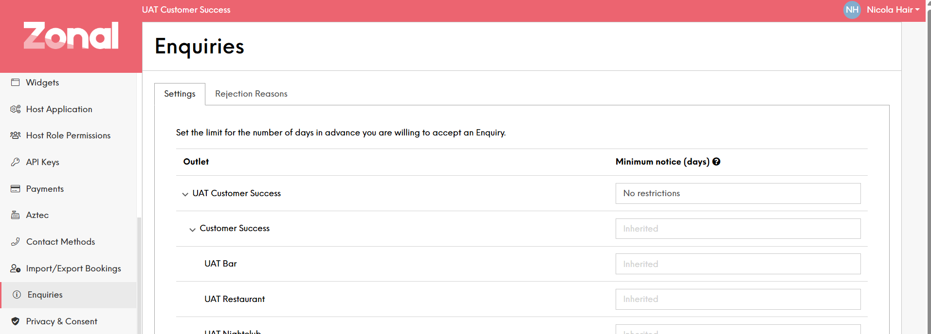This screenshot has height=334, width=931.
Task: Click the Zonal logo
Action: pyautogui.click(x=71, y=35)
